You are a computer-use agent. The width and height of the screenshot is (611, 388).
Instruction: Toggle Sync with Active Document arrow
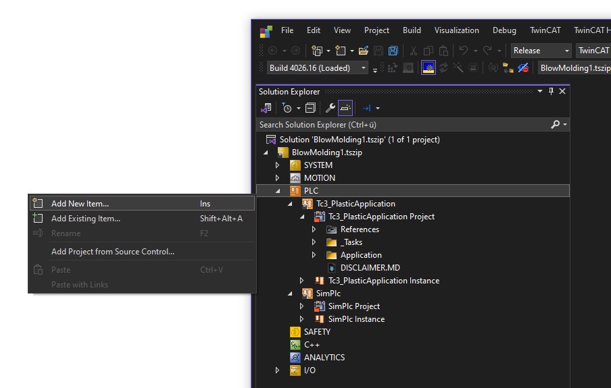click(x=367, y=108)
